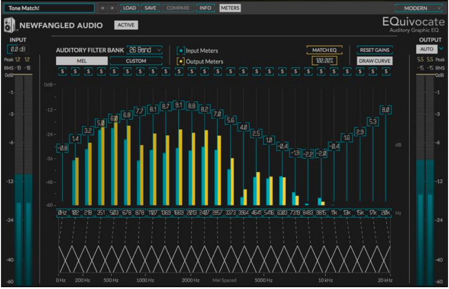The height and width of the screenshot is (289, 449).
Task: Solo the 351 Hz band
Action: [101, 71]
